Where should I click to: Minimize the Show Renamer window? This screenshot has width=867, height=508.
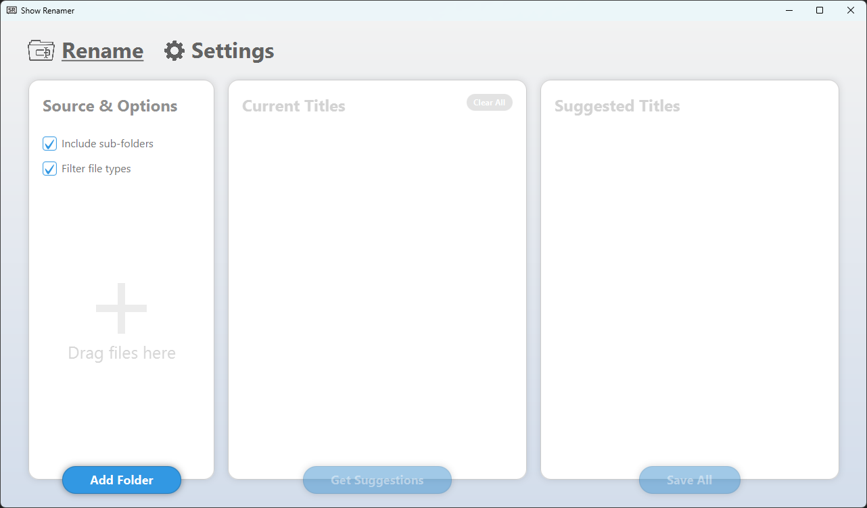tap(789, 10)
